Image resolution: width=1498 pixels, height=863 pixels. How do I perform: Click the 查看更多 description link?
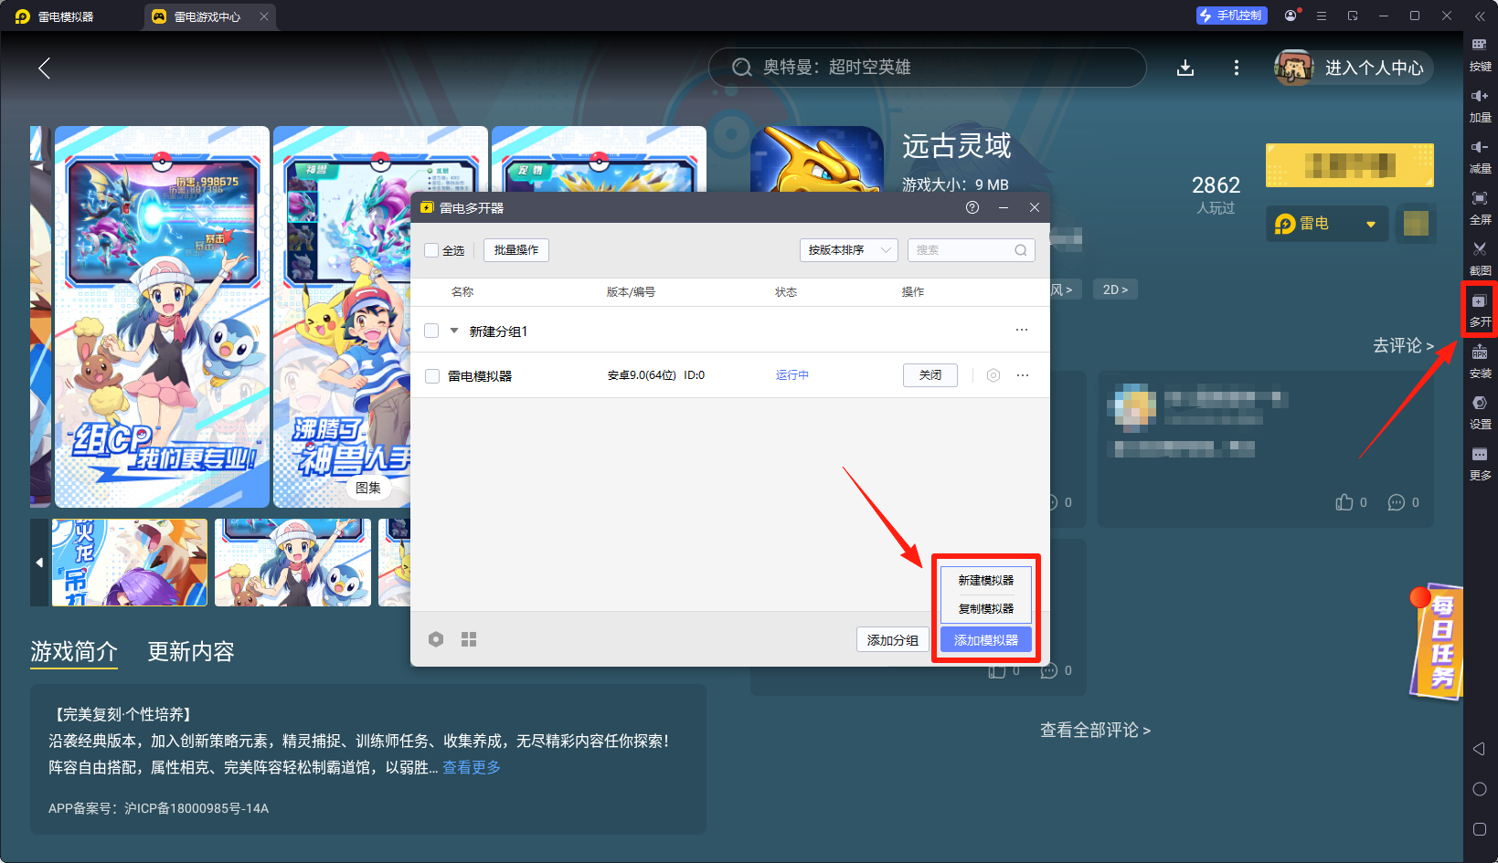(x=472, y=767)
